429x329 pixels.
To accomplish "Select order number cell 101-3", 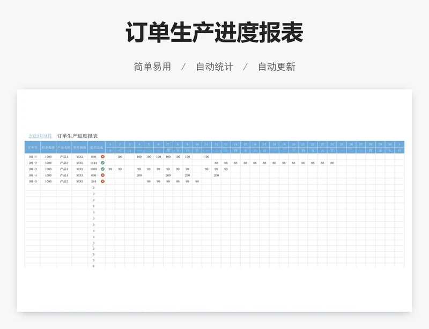I will [x=33, y=169].
